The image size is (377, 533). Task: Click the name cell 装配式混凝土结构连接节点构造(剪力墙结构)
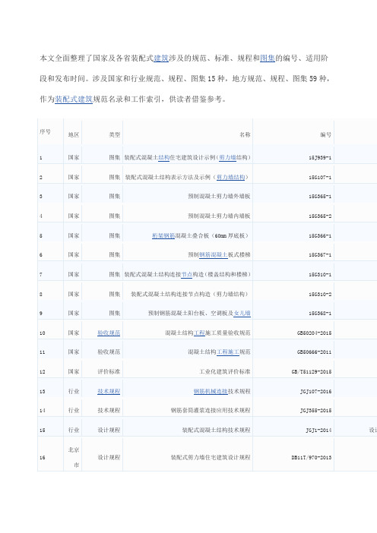coord(189,294)
